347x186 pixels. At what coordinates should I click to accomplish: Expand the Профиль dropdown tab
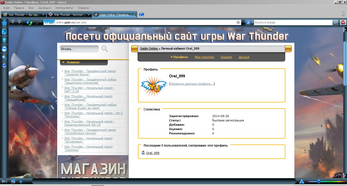179,57
